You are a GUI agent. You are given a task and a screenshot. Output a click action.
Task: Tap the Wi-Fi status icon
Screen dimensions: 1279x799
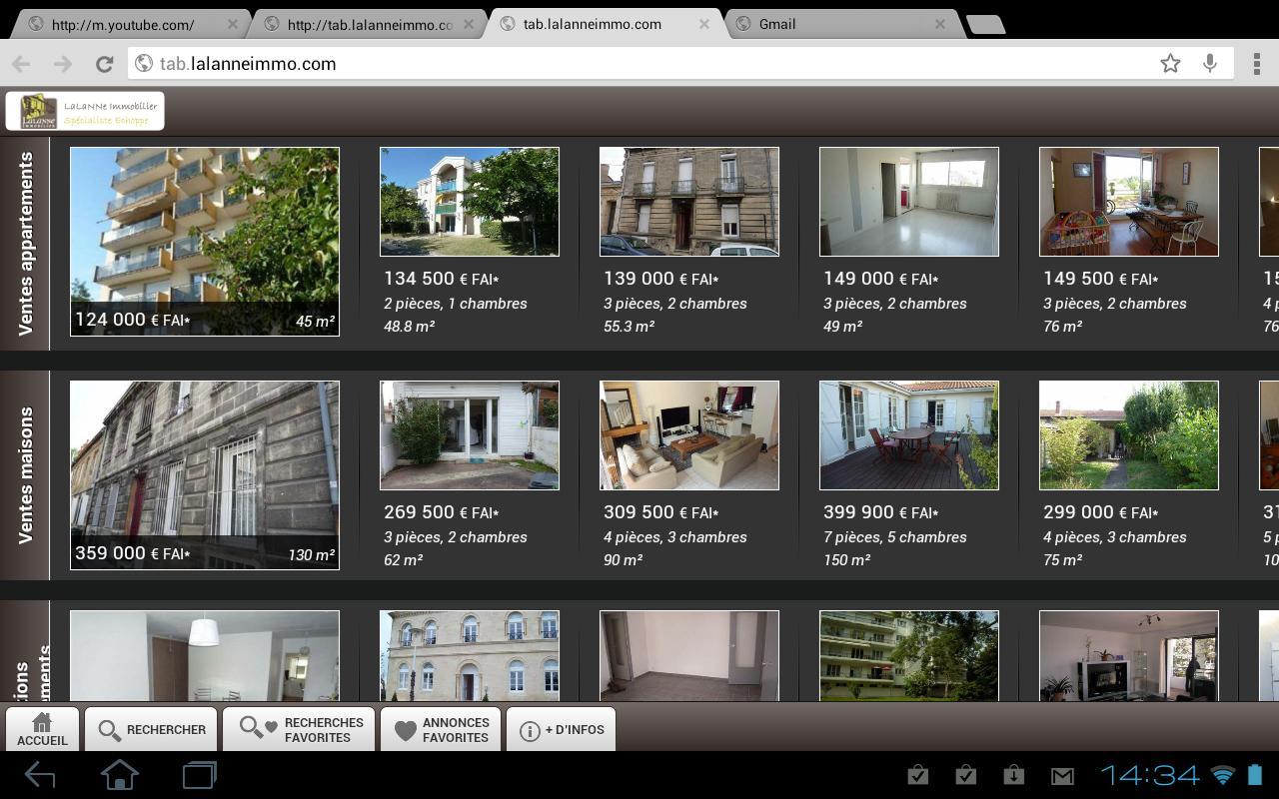click(x=1223, y=775)
